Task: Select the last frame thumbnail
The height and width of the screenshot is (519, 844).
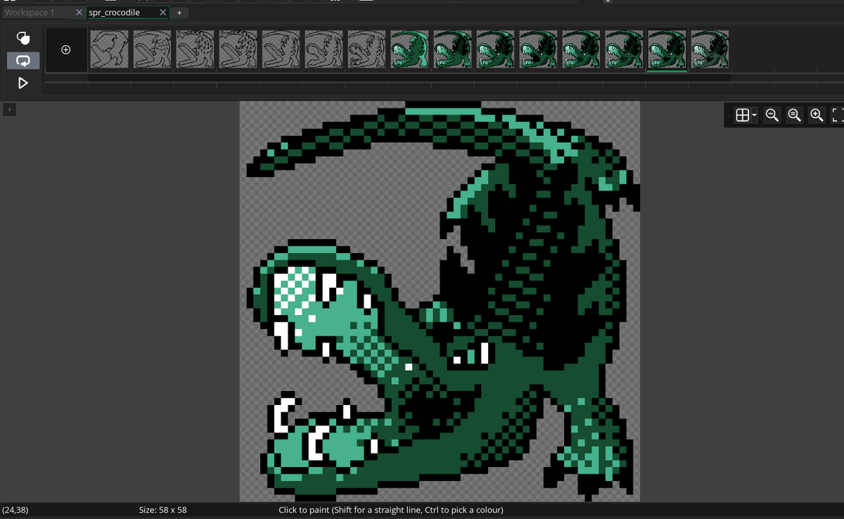Action: click(710, 49)
